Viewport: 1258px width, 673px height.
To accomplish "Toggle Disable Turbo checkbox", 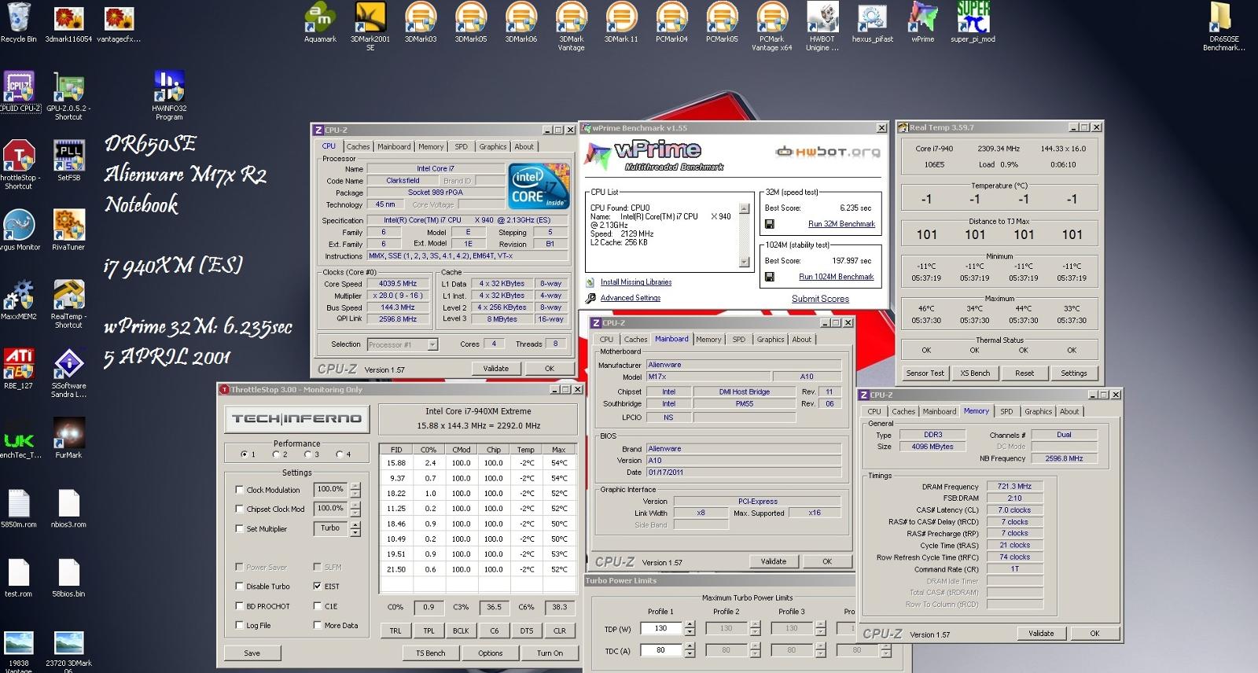I will point(239,586).
